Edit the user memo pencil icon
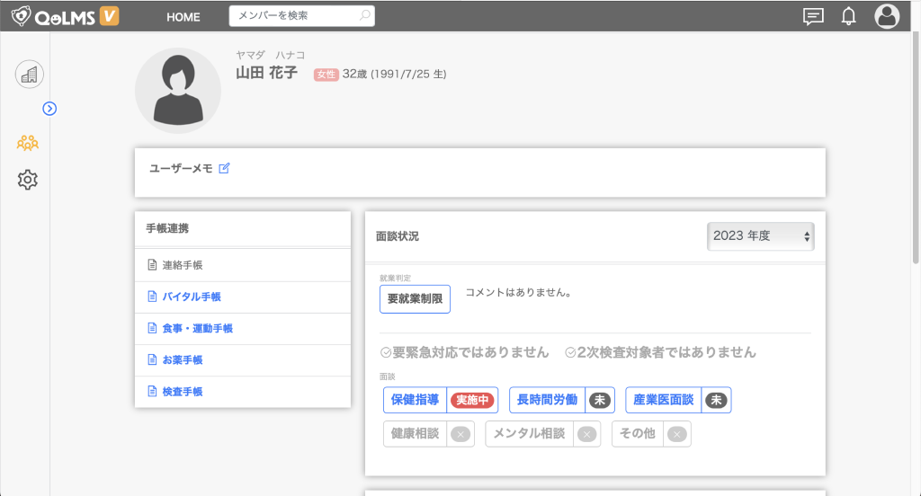The image size is (921, 496). (225, 168)
